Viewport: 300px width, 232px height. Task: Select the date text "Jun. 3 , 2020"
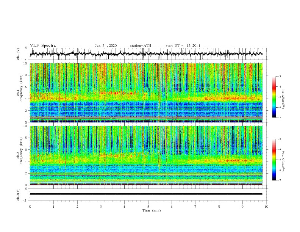click(x=106, y=45)
